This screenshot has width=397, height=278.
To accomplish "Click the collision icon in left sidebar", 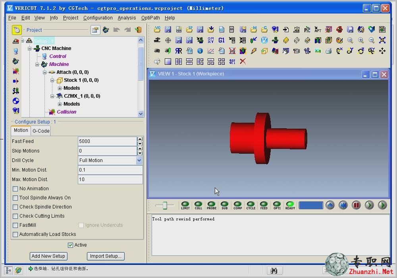I will [x=16, y=71].
